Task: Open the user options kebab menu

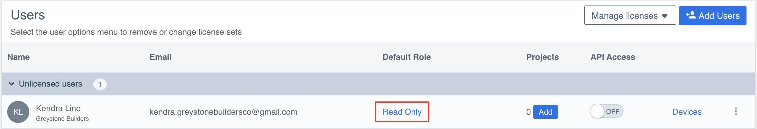Action: point(735,111)
